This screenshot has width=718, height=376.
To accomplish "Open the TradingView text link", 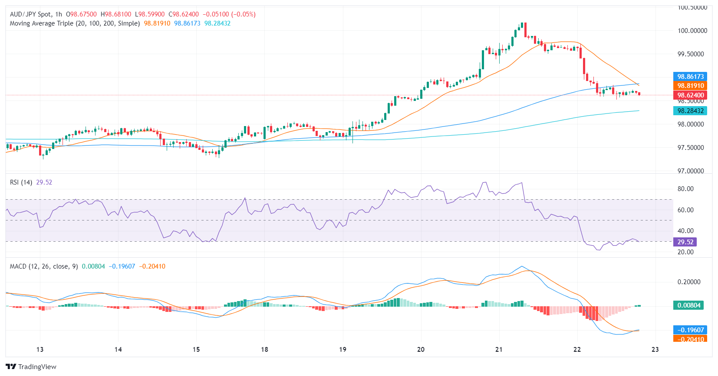I will coord(37,366).
